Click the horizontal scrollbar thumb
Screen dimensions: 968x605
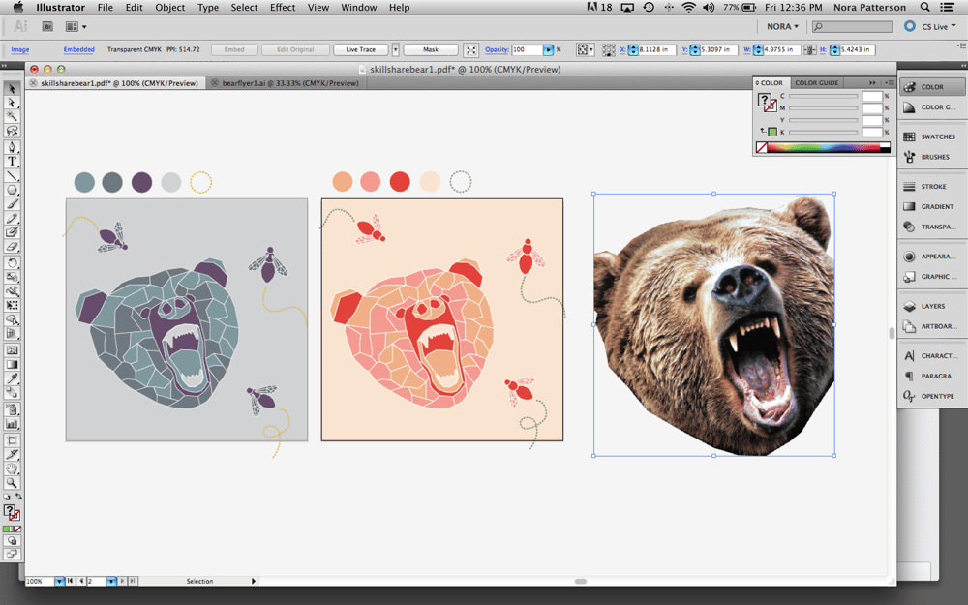(x=580, y=581)
